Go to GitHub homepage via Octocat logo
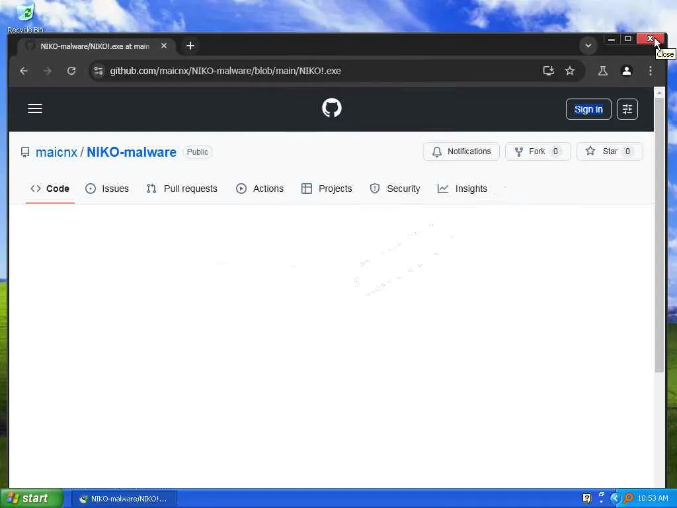 coord(332,108)
